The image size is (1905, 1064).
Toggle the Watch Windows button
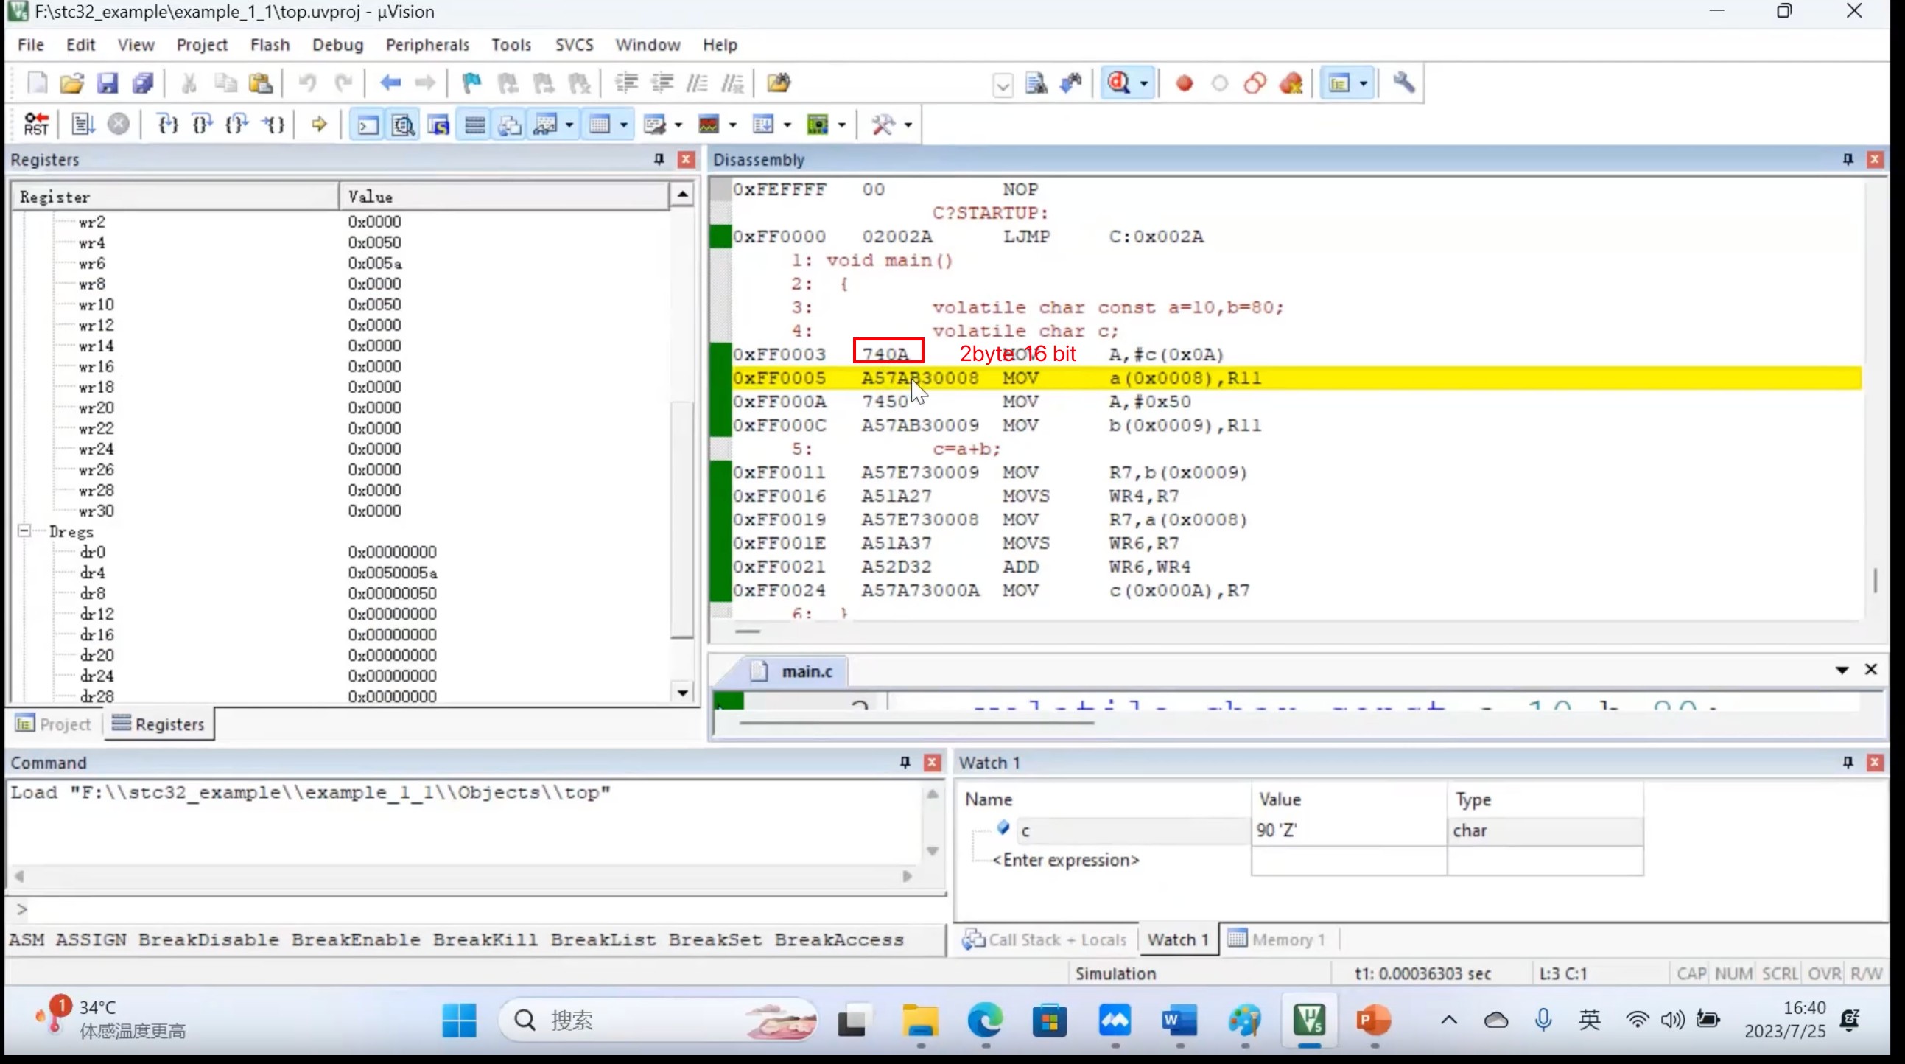coord(546,125)
